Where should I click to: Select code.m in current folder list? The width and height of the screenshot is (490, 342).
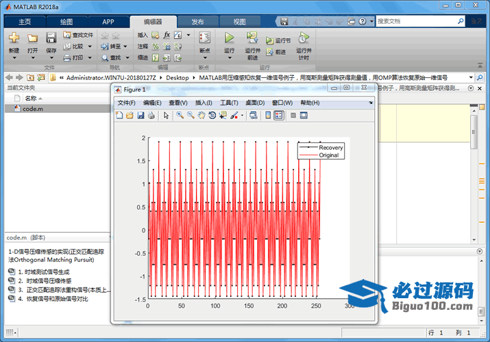coord(58,109)
